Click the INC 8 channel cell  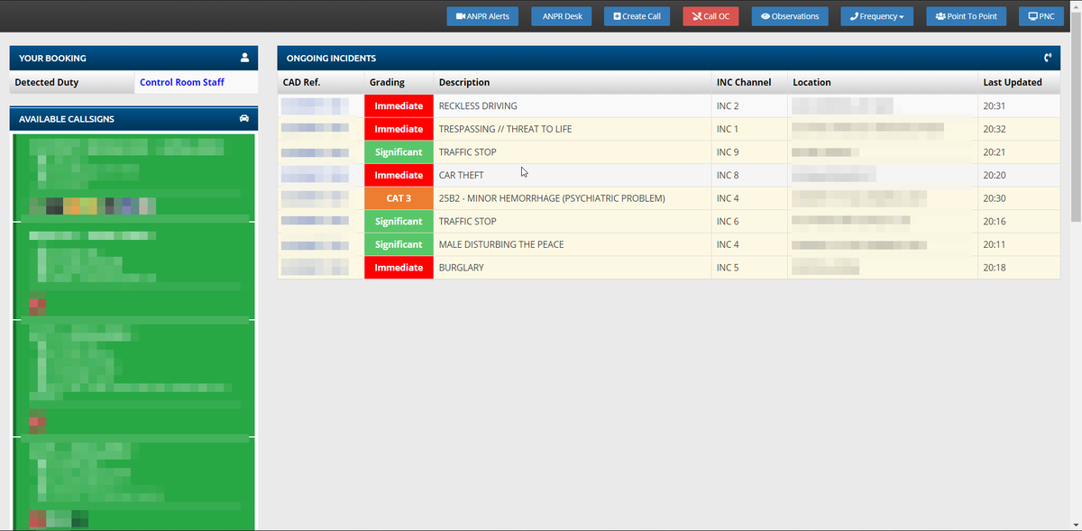[749, 175]
